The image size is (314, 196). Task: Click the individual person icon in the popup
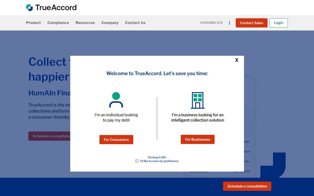tap(116, 100)
